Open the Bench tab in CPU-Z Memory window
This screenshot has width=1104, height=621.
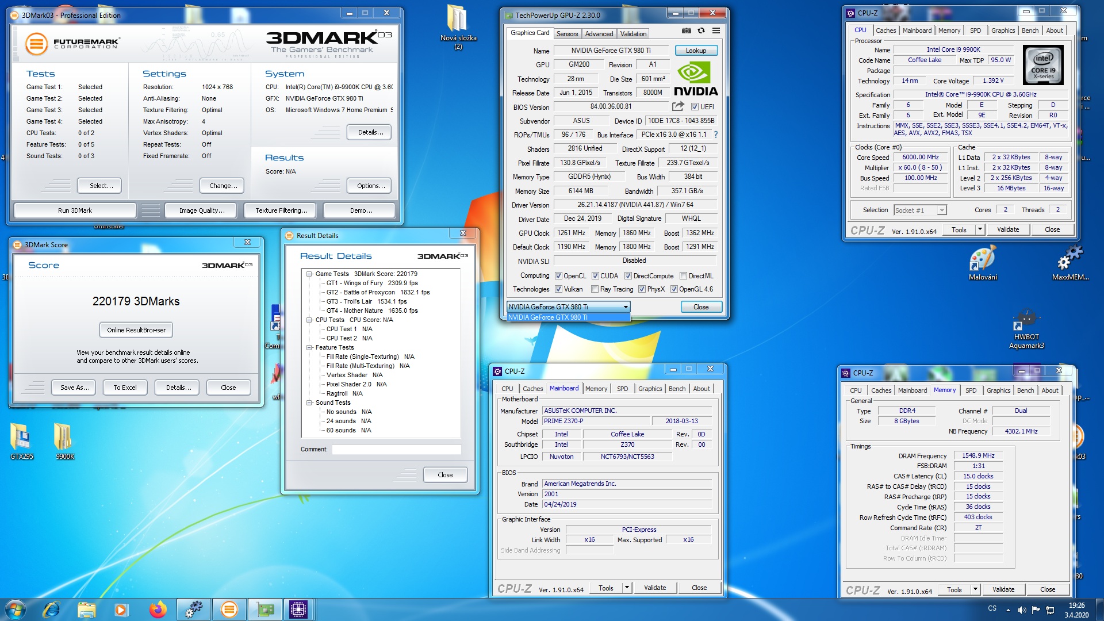pos(1025,390)
